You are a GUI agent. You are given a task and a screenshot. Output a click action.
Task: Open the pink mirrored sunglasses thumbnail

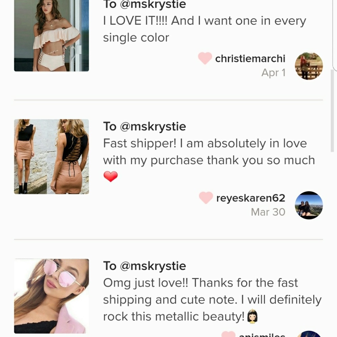(x=51, y=296)
